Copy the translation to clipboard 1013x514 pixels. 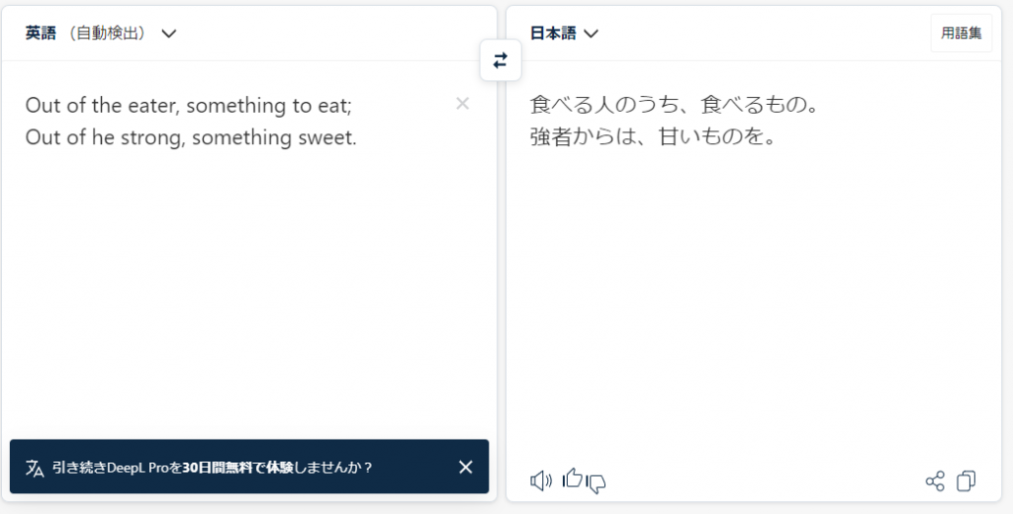pos(967,481)
